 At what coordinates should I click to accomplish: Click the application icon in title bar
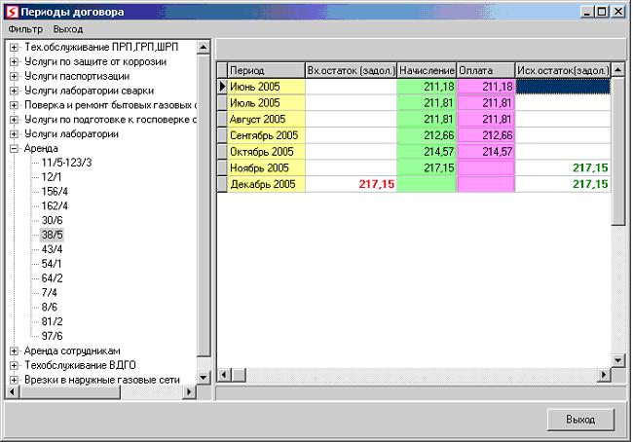[x=11, y=11]
